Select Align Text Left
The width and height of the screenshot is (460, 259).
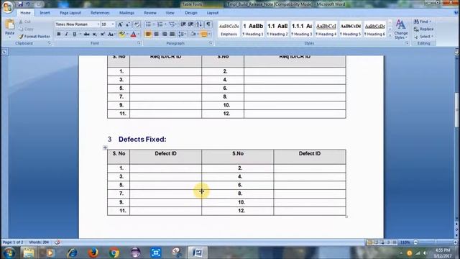pyautogui.click(x=148, y=34)
